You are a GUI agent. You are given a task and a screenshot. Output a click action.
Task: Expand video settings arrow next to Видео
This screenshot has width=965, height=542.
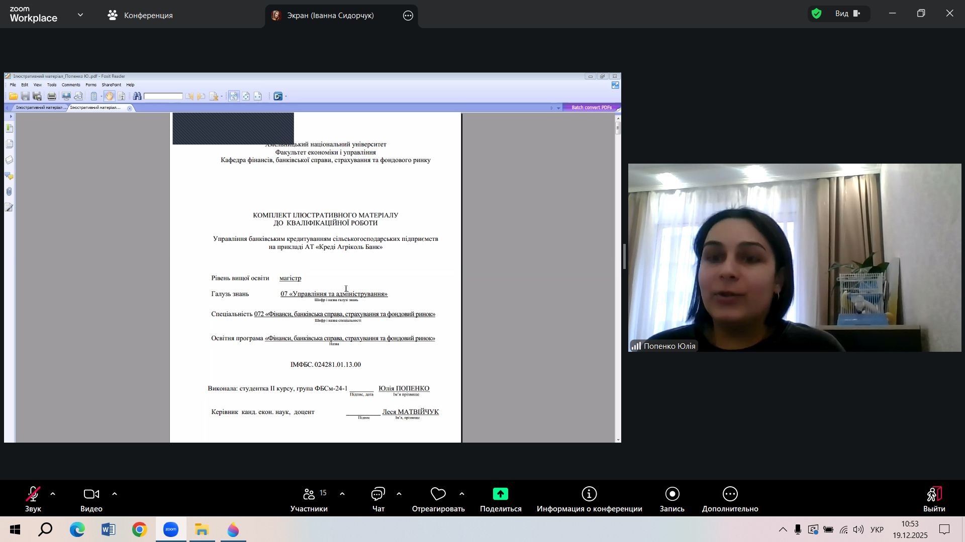[x=115, y=494]
